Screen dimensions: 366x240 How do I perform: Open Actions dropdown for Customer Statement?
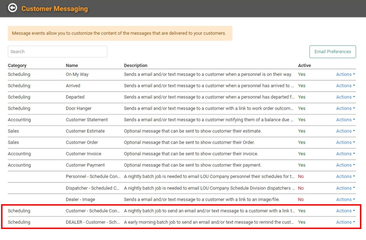pos(345,119)
